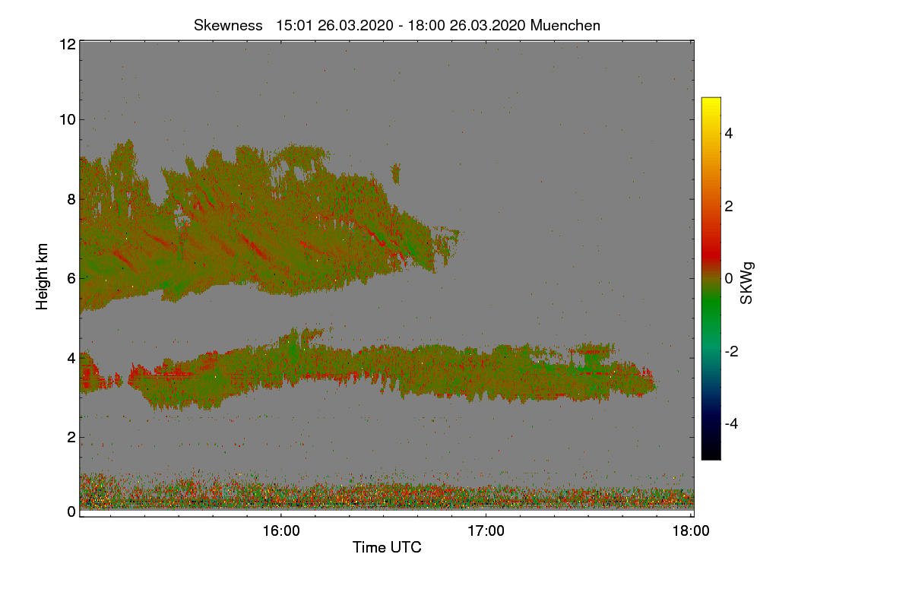Click the 16:00 time tick label
912x608 pixels.
(x=281, y=532)
